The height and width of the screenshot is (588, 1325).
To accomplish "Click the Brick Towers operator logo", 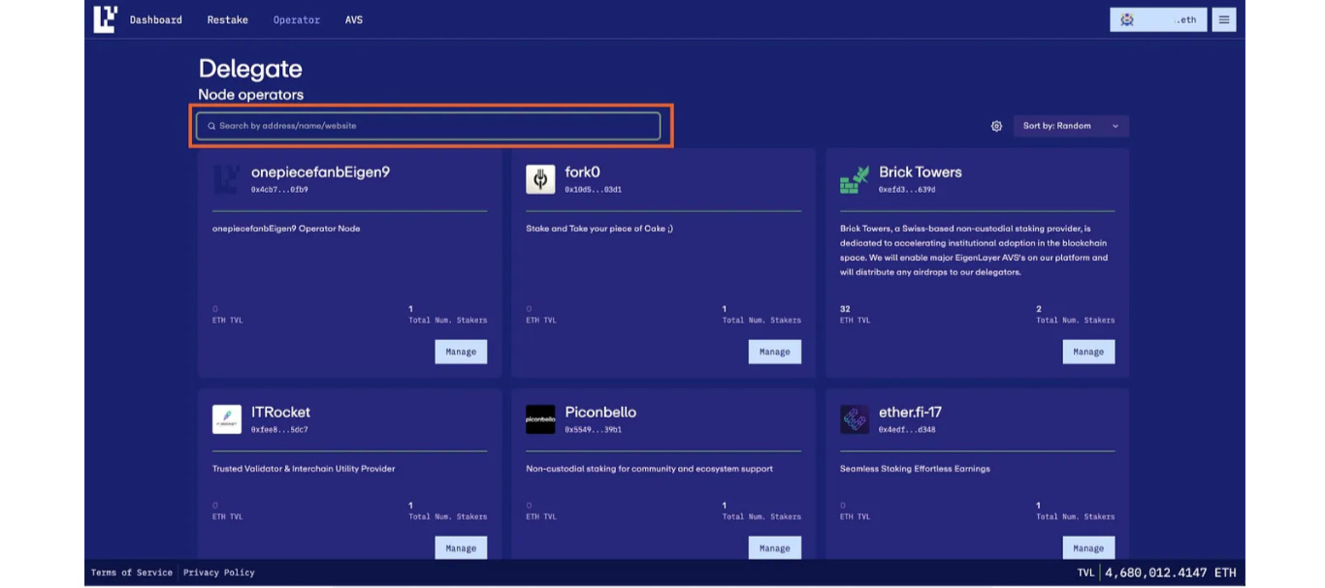I will point(855,179).
